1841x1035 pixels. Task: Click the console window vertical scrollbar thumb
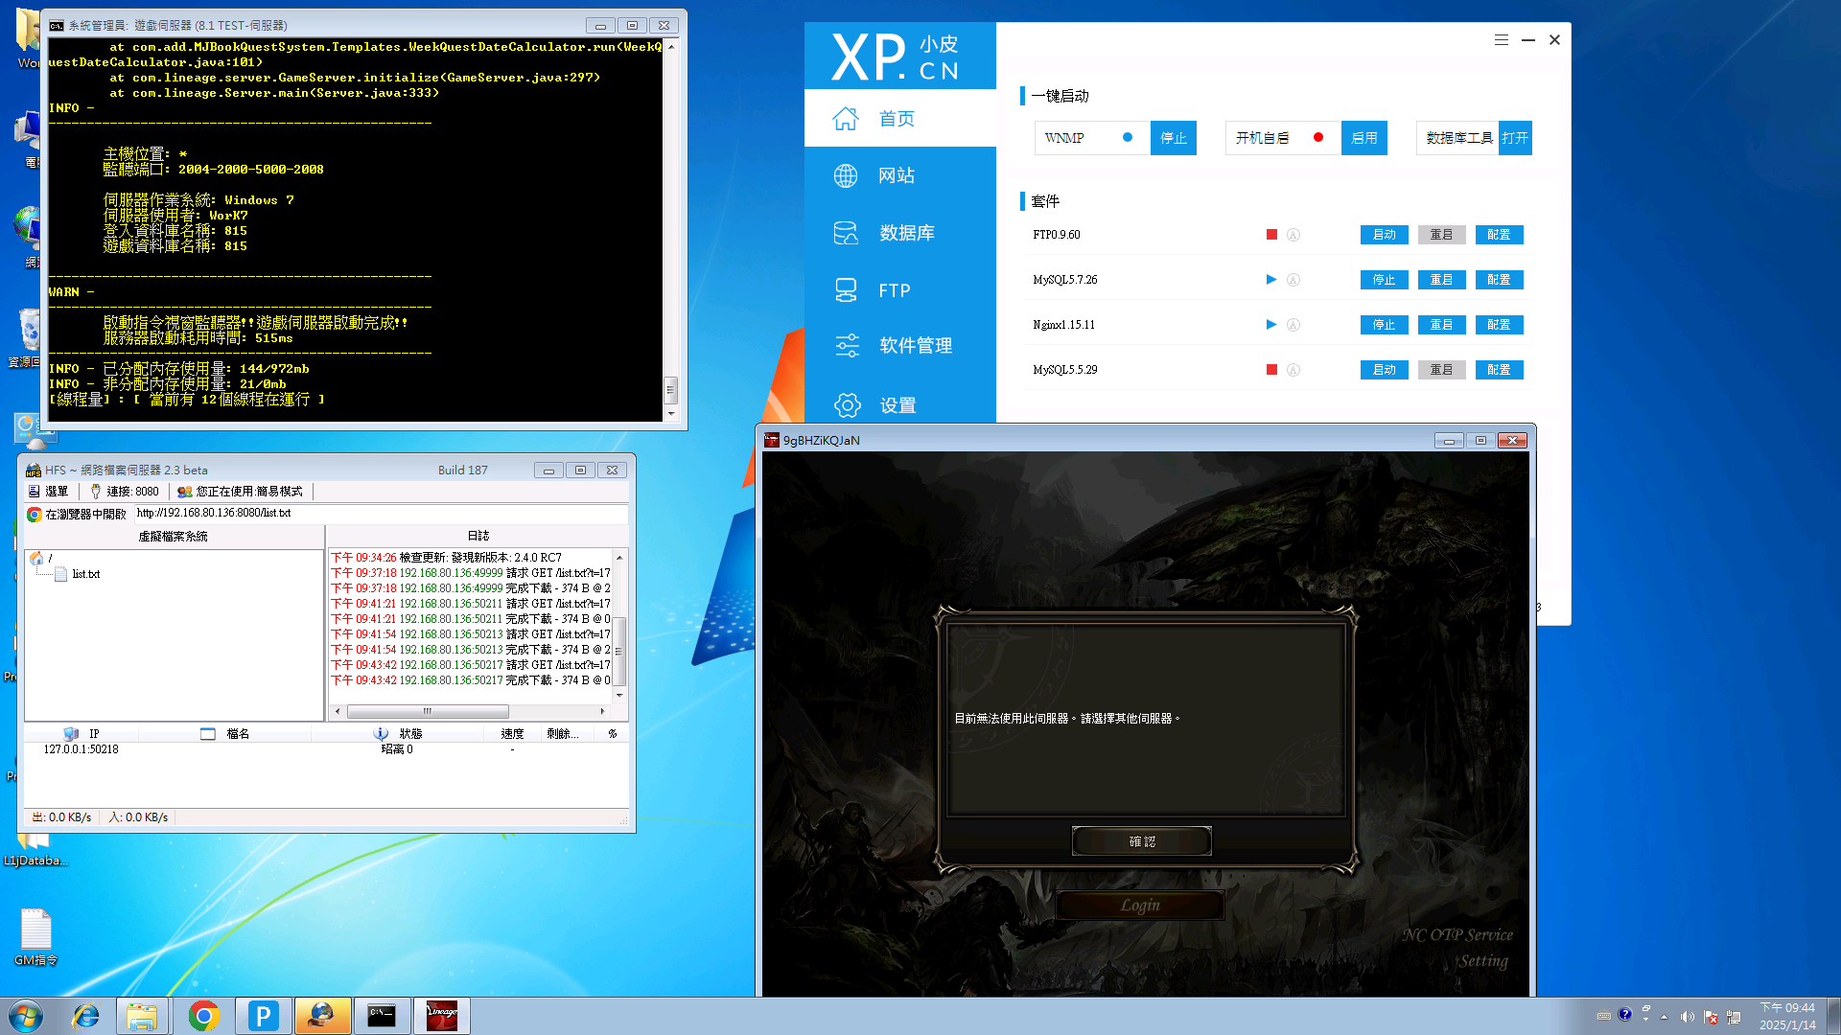pos(671,389)
